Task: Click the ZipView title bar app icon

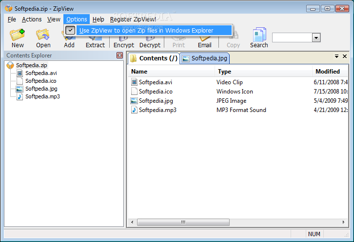Action: click(9, 8)
